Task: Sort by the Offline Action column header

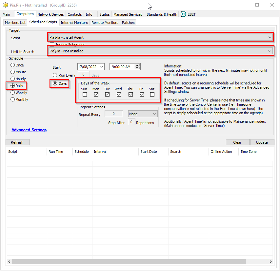Action: click(x=224, y=152)
